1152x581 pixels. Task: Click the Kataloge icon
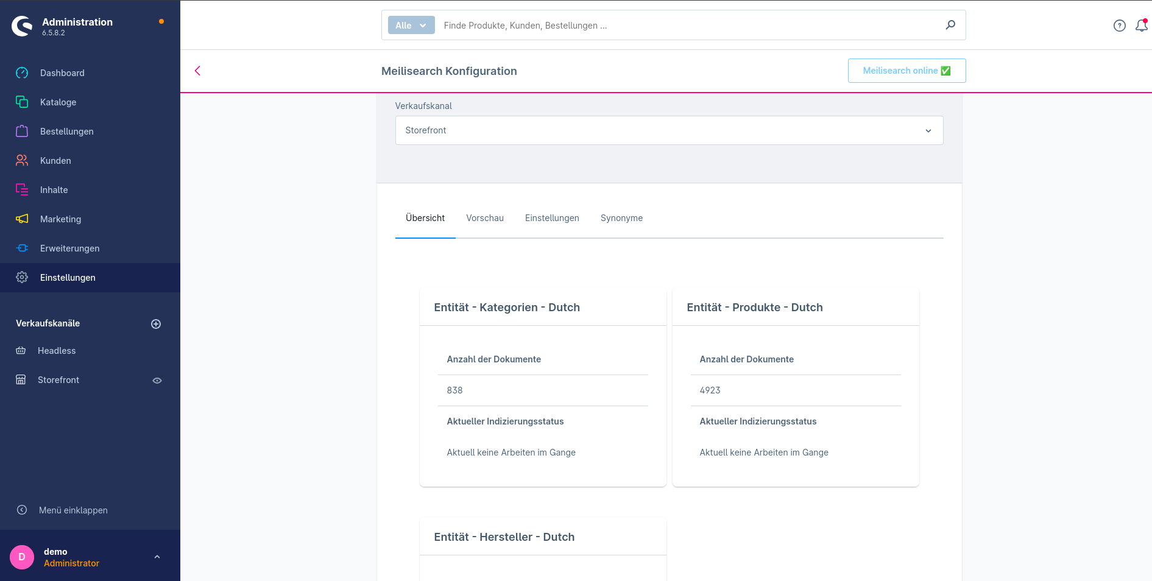[x=22, y=102]
